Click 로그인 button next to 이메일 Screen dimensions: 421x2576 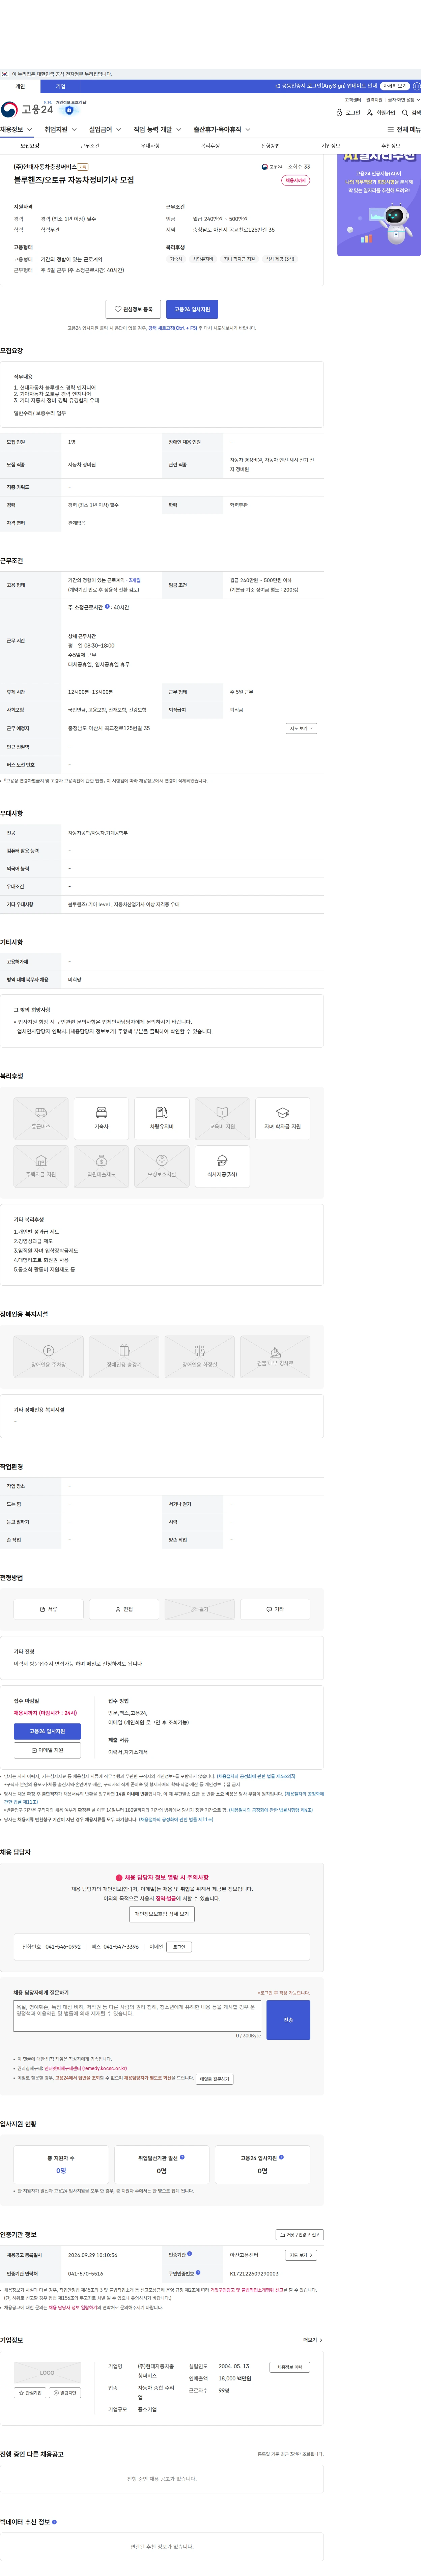coord(179,1947)
